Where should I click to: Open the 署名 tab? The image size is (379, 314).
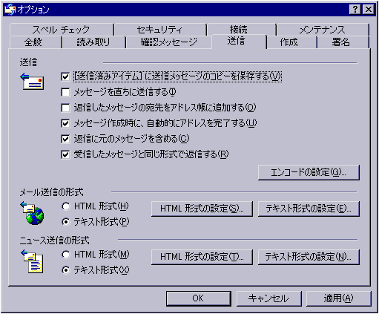[340, 42]
